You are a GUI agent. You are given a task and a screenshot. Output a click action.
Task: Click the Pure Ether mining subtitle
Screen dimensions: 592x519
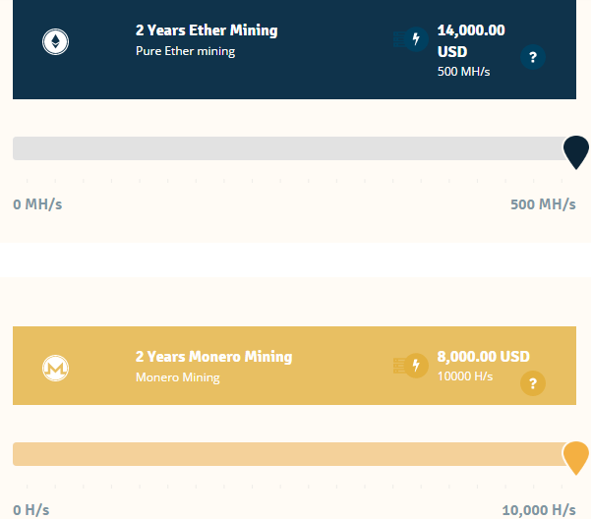(x=185, y=51)
